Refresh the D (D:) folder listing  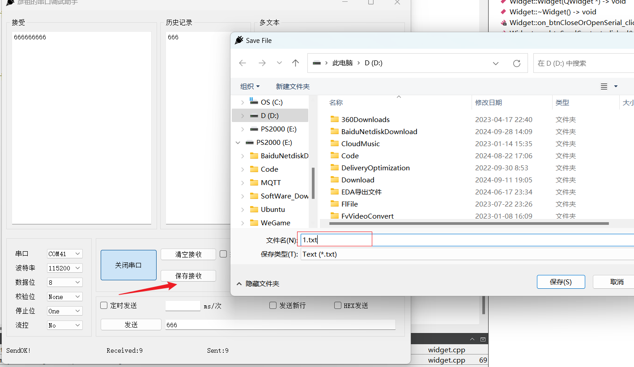click(x=517, y=63)
